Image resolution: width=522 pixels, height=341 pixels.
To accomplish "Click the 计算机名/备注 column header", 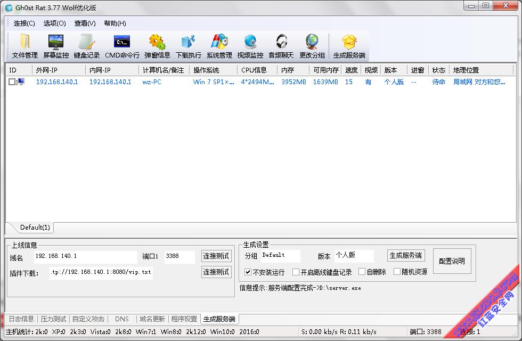I will [x=164, y=70].
